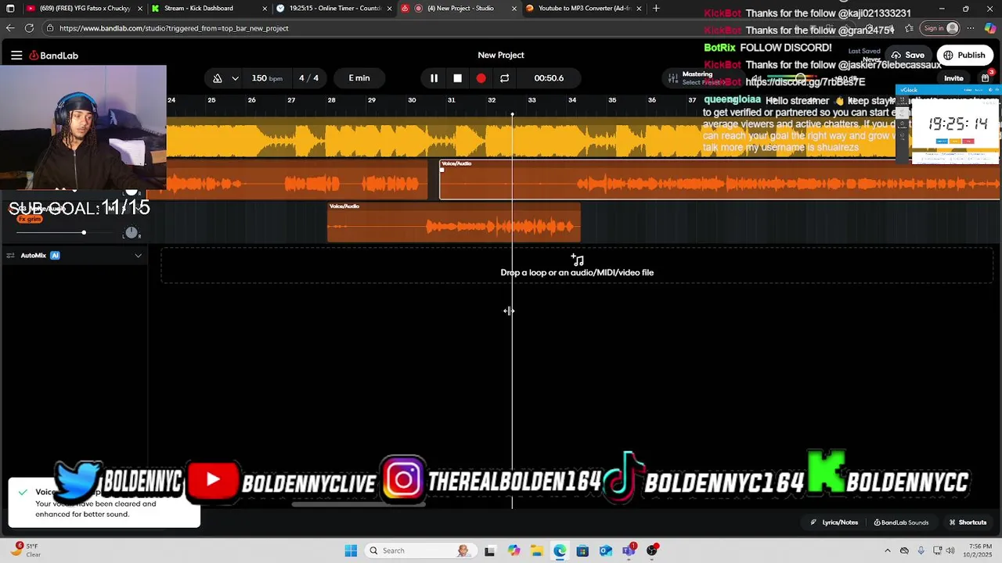Image resolution: width=1002 pixels, height=563 pixels.
Task: Switch to Youtube to MP3 Converter tab
Action: click(583, 9)
